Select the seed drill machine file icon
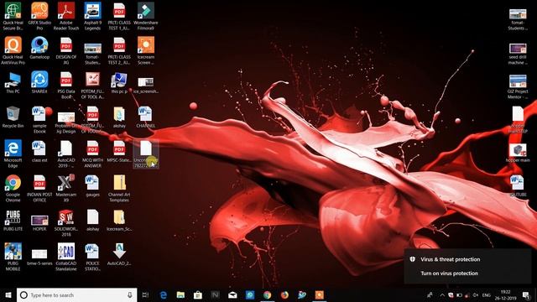The image size is (537, 302). click(518, 54)
